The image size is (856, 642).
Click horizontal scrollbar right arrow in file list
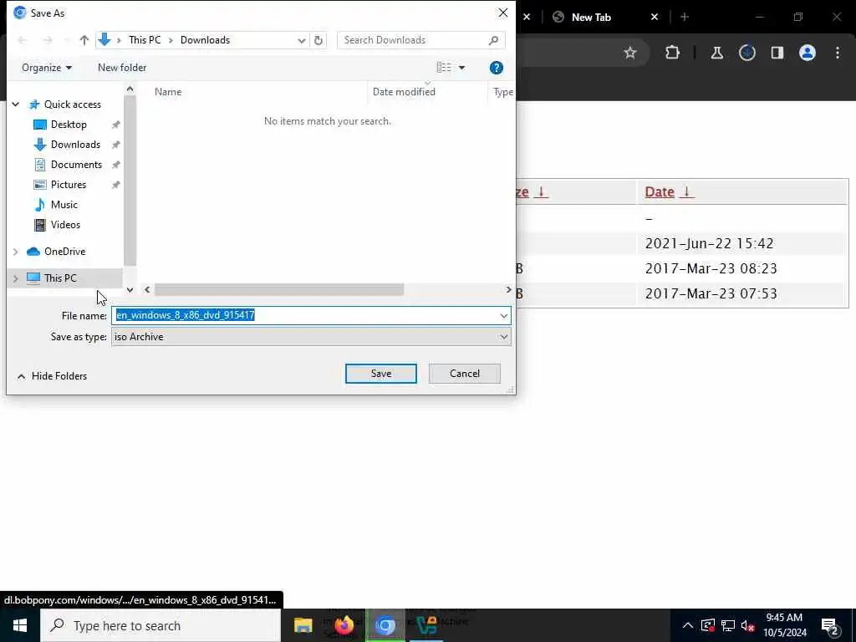[508, 289]
